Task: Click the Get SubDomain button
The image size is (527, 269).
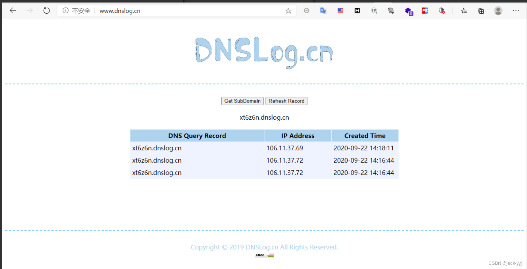Action: pos(242,101)
